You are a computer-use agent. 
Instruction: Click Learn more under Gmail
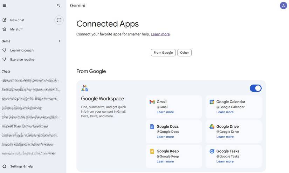165,112
